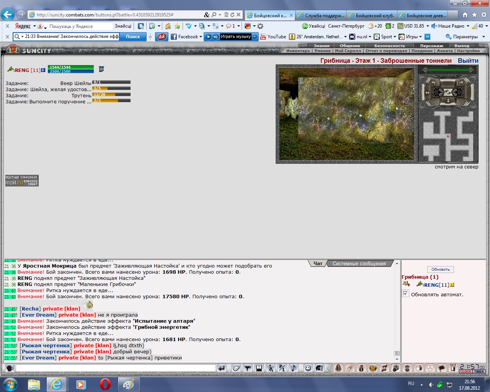Toggle TIMER mode under the game clock
This screenshot has width=490, height=392.
[x=479, y=371]
